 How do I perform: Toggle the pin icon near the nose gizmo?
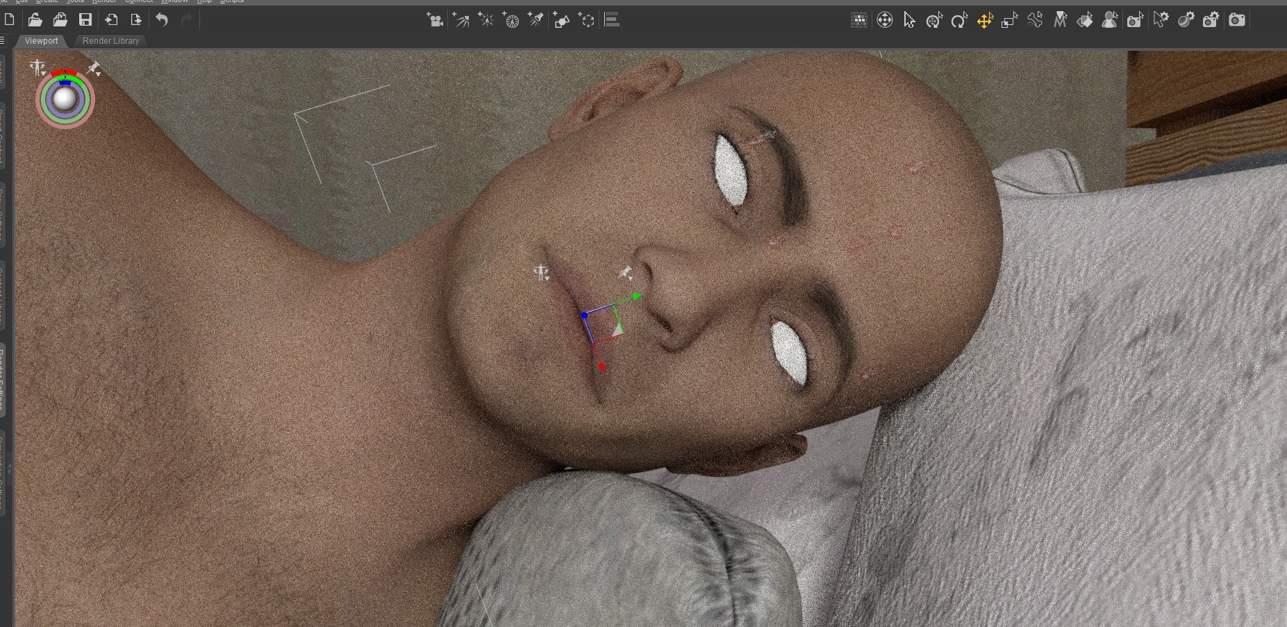pyautogui.click(x=625, y=272)
